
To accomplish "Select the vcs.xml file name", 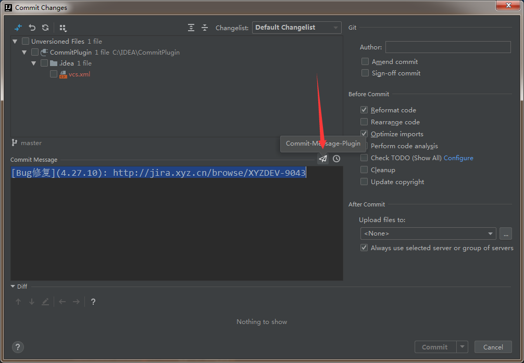I will point(80,74).
